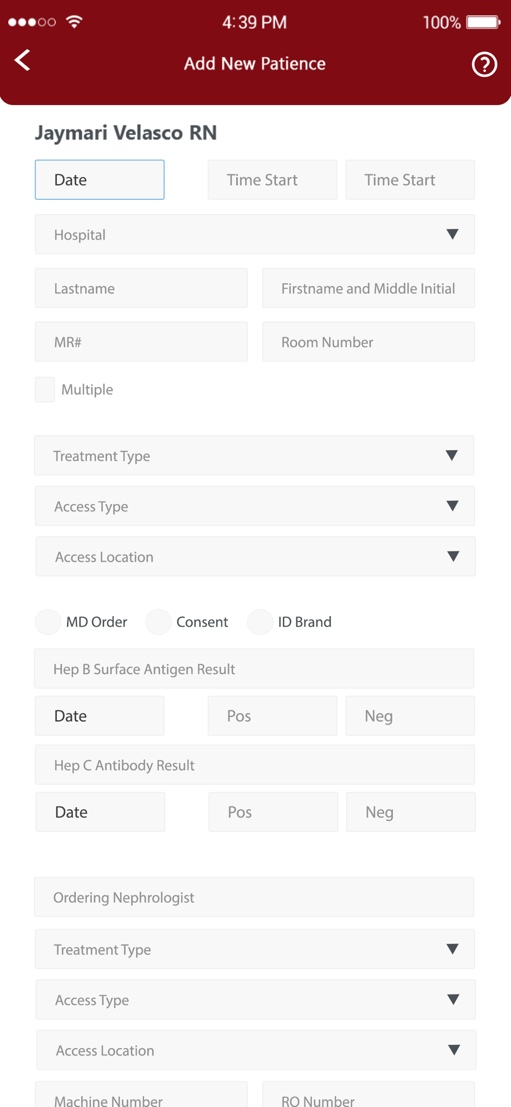Select the ID Brand radio button
Viewport: 511px width, 1107px height.
260,622
